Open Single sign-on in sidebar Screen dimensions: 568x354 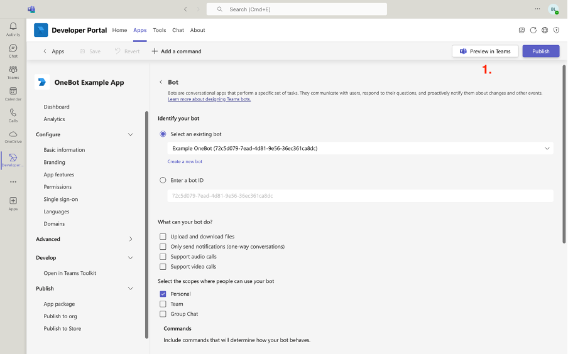coord(61,199)
